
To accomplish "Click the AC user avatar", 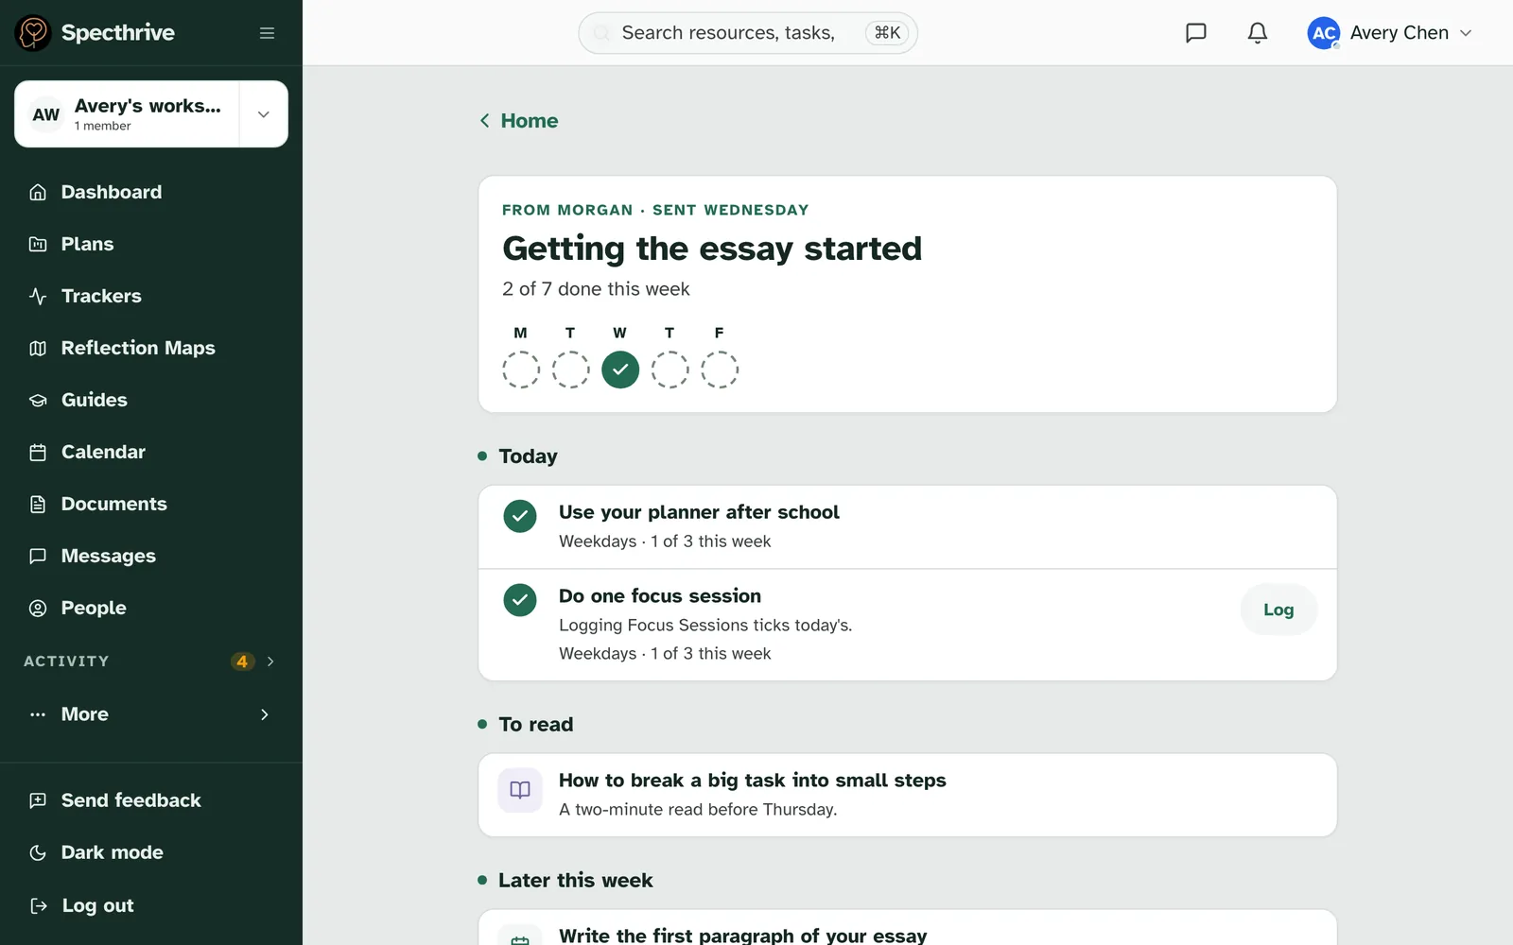I will tap(1324, 33).
